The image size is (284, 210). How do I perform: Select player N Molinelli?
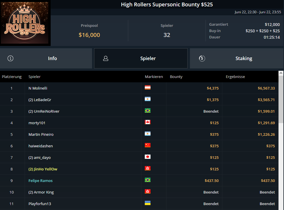click(38, 88)
